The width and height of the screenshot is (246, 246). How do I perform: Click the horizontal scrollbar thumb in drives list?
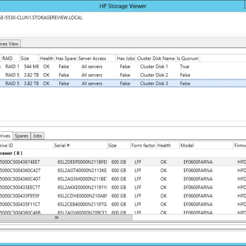pos(66,217)
